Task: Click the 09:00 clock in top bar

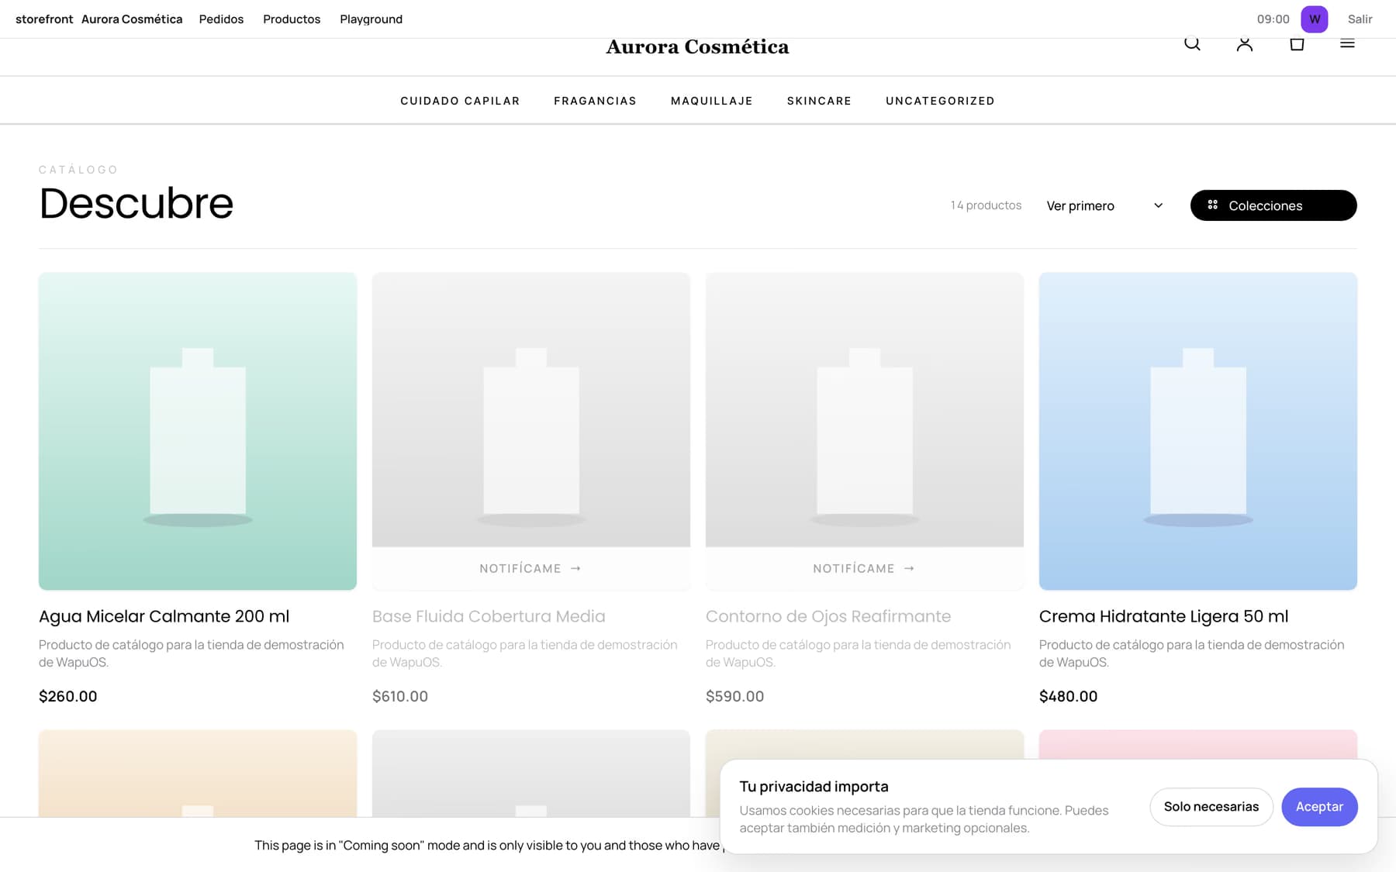Action: pyautogui.click(x=1273, y=19)
